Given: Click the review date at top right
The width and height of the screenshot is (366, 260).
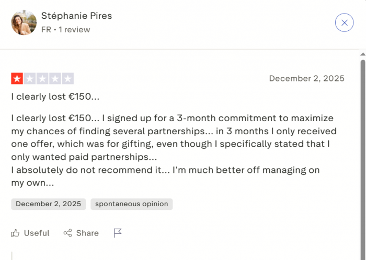Looking at the screenshot, I should [x=306, y=78].
